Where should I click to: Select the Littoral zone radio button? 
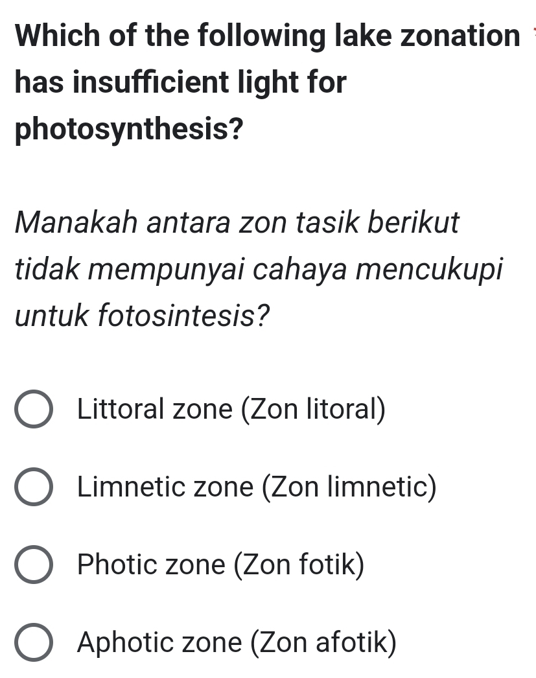[33, 409]
